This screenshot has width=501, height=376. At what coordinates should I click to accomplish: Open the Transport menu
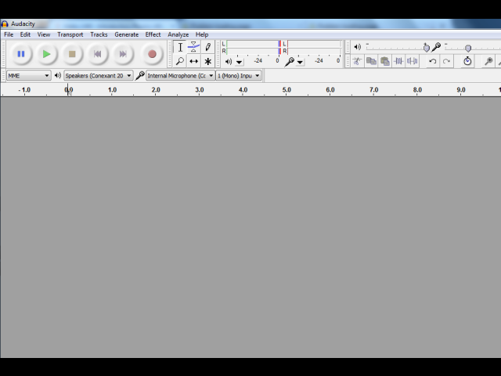click(70, 34)
